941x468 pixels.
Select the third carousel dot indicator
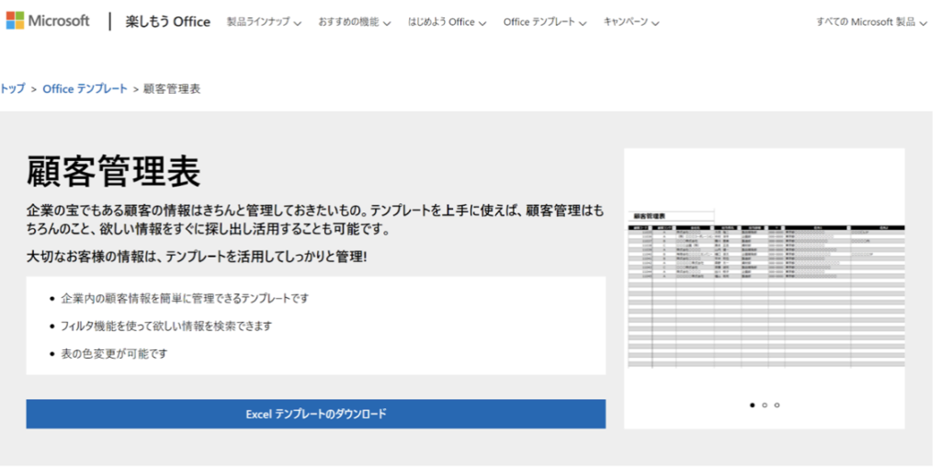(x=777, y=405)
